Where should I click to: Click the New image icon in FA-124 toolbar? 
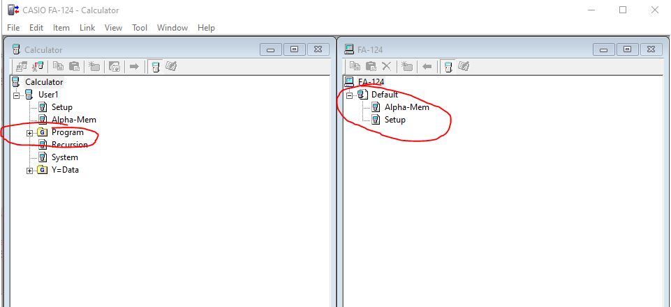[407, 67]
